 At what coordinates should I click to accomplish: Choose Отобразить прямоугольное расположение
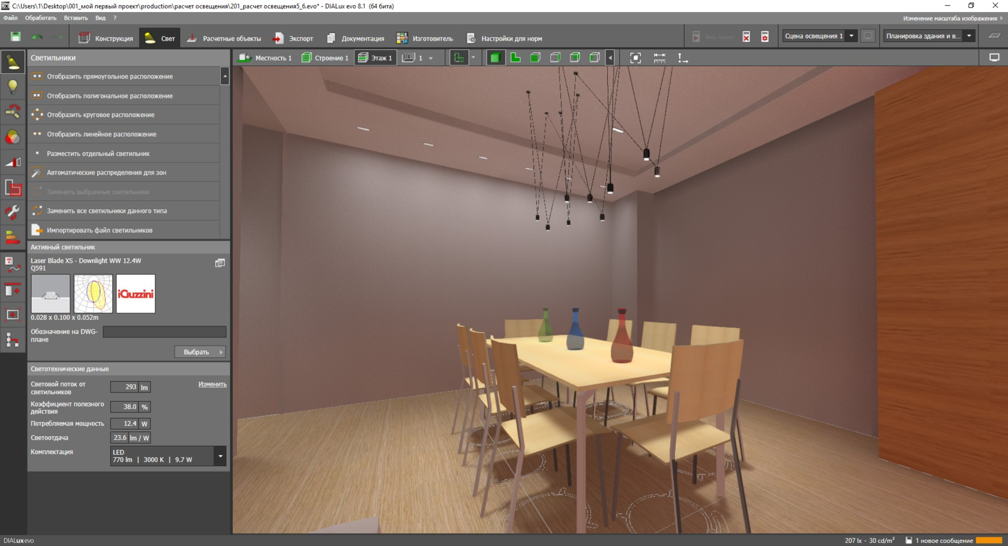click(124, 76)
